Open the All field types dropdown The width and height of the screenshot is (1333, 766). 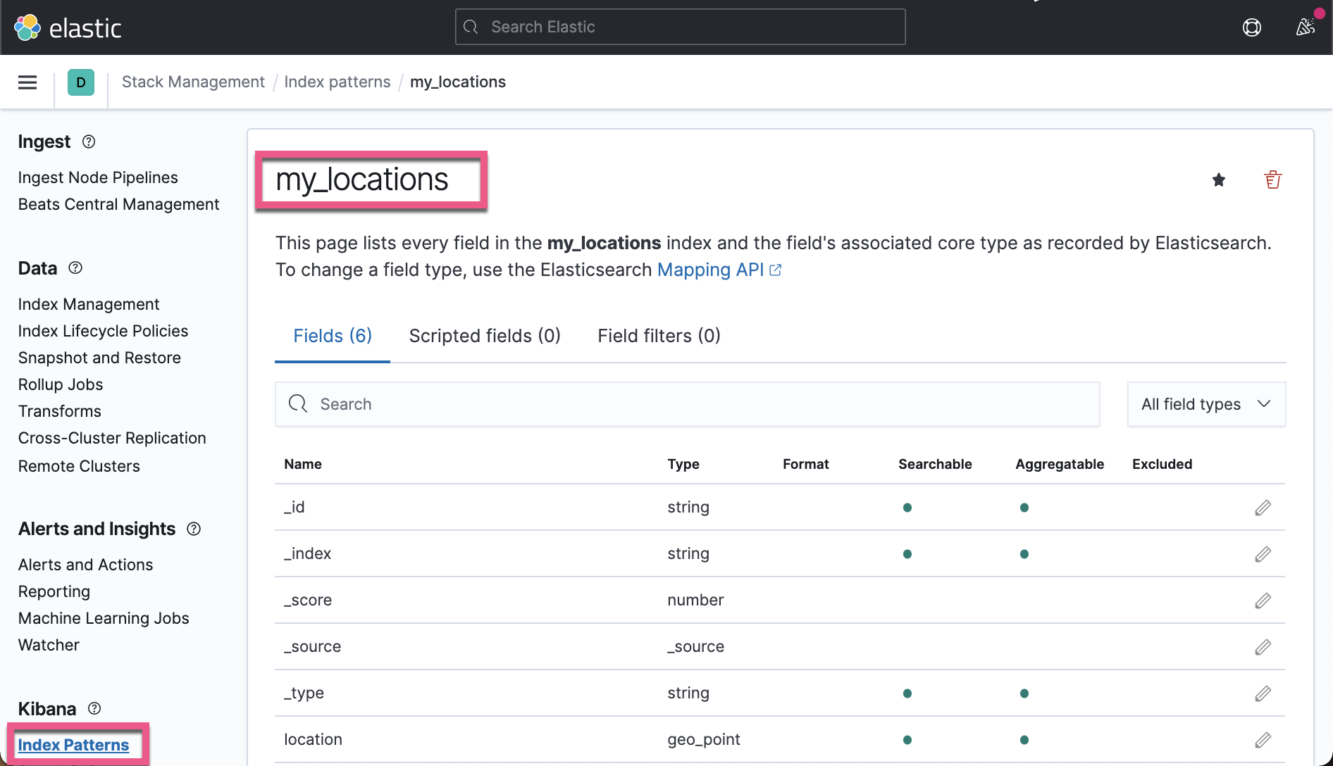point(1205,404)
